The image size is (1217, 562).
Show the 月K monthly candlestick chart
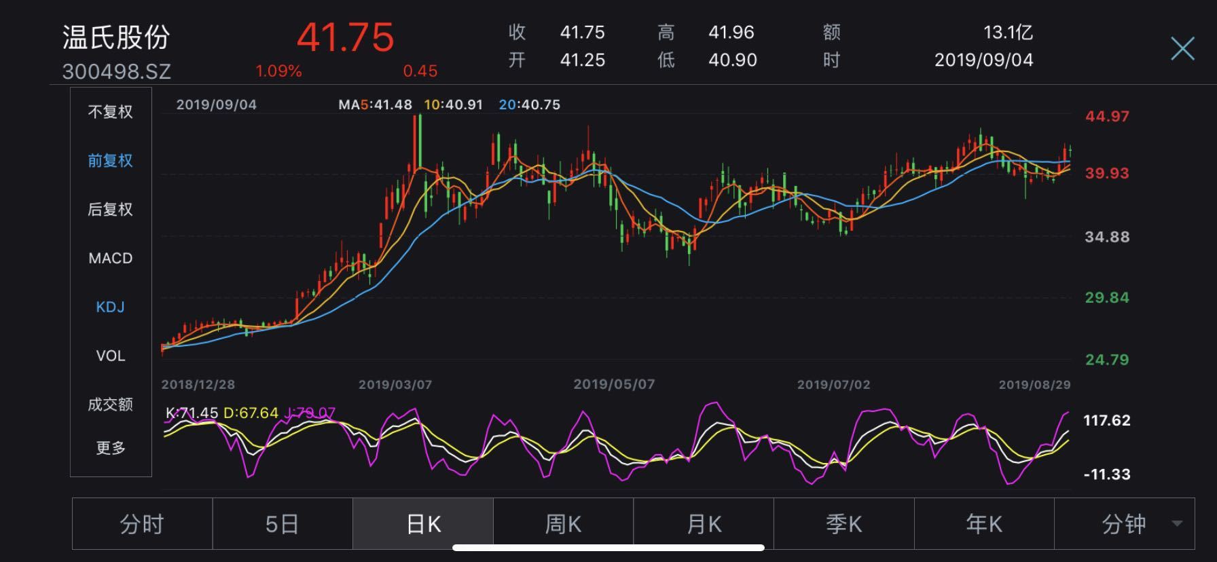click(704, 524)
